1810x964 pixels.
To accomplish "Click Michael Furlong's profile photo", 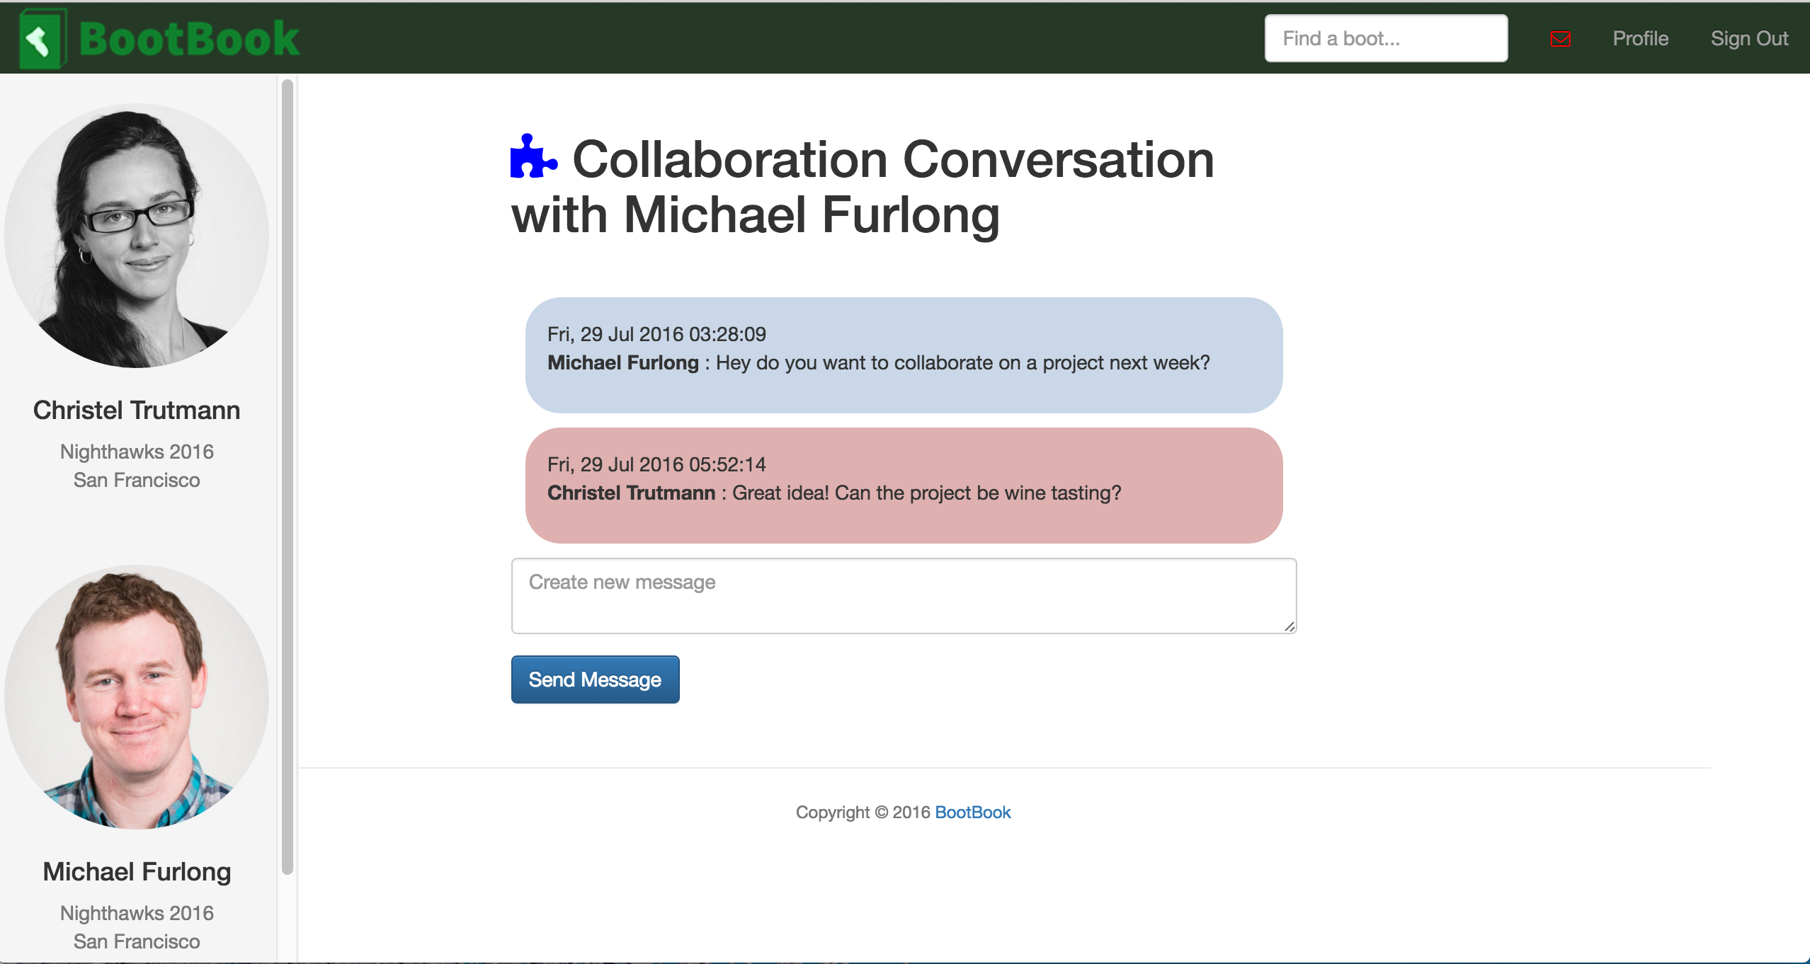I will (x=137, y=697).
